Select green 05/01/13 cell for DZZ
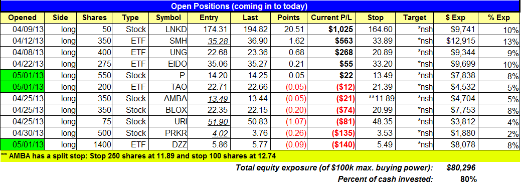 click(23, 145)
